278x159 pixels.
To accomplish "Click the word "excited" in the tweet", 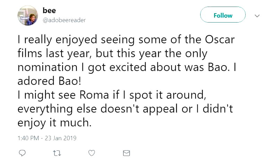I will click(x=130, y=67).
